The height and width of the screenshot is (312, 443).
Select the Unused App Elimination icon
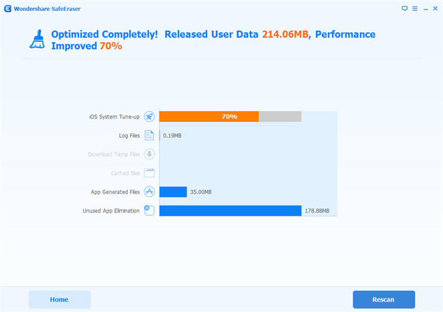pos(149,210)
